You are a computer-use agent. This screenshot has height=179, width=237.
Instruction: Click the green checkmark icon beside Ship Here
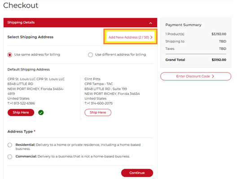click(x=41, y=112)
